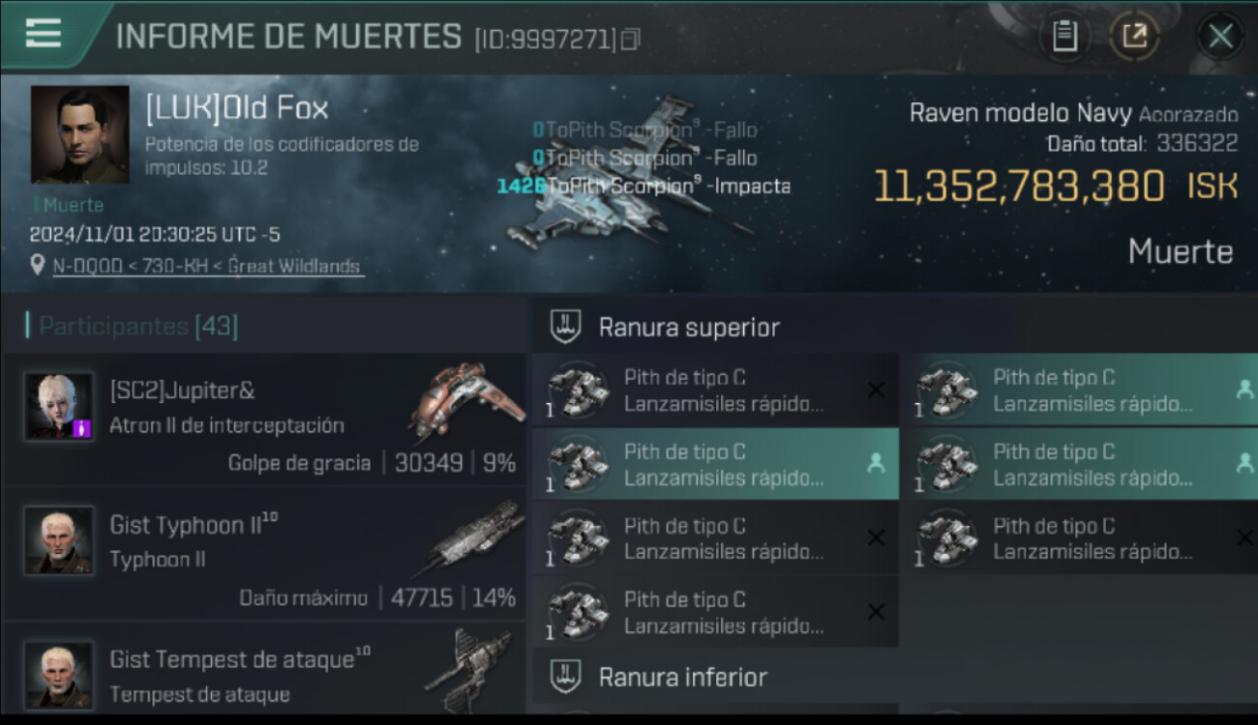This screenshot has width=1258, height=725.
Task: Click the Raven modelo Navy ship name
Action: pyautogui.click(x=1021, y=113)
